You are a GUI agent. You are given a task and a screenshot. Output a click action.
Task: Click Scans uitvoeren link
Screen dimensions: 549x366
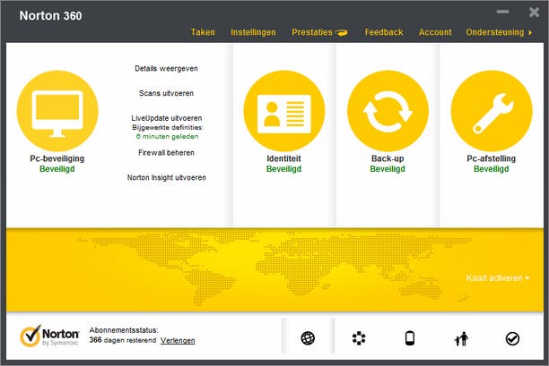166,93
